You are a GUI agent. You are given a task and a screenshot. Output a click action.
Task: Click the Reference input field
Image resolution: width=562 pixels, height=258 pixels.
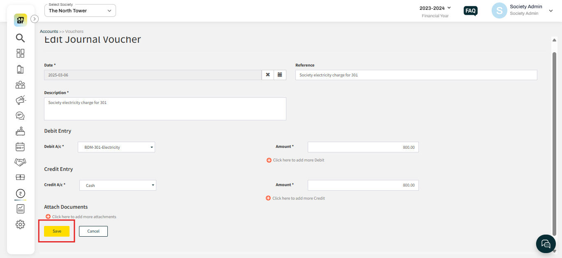click(416, 75)
